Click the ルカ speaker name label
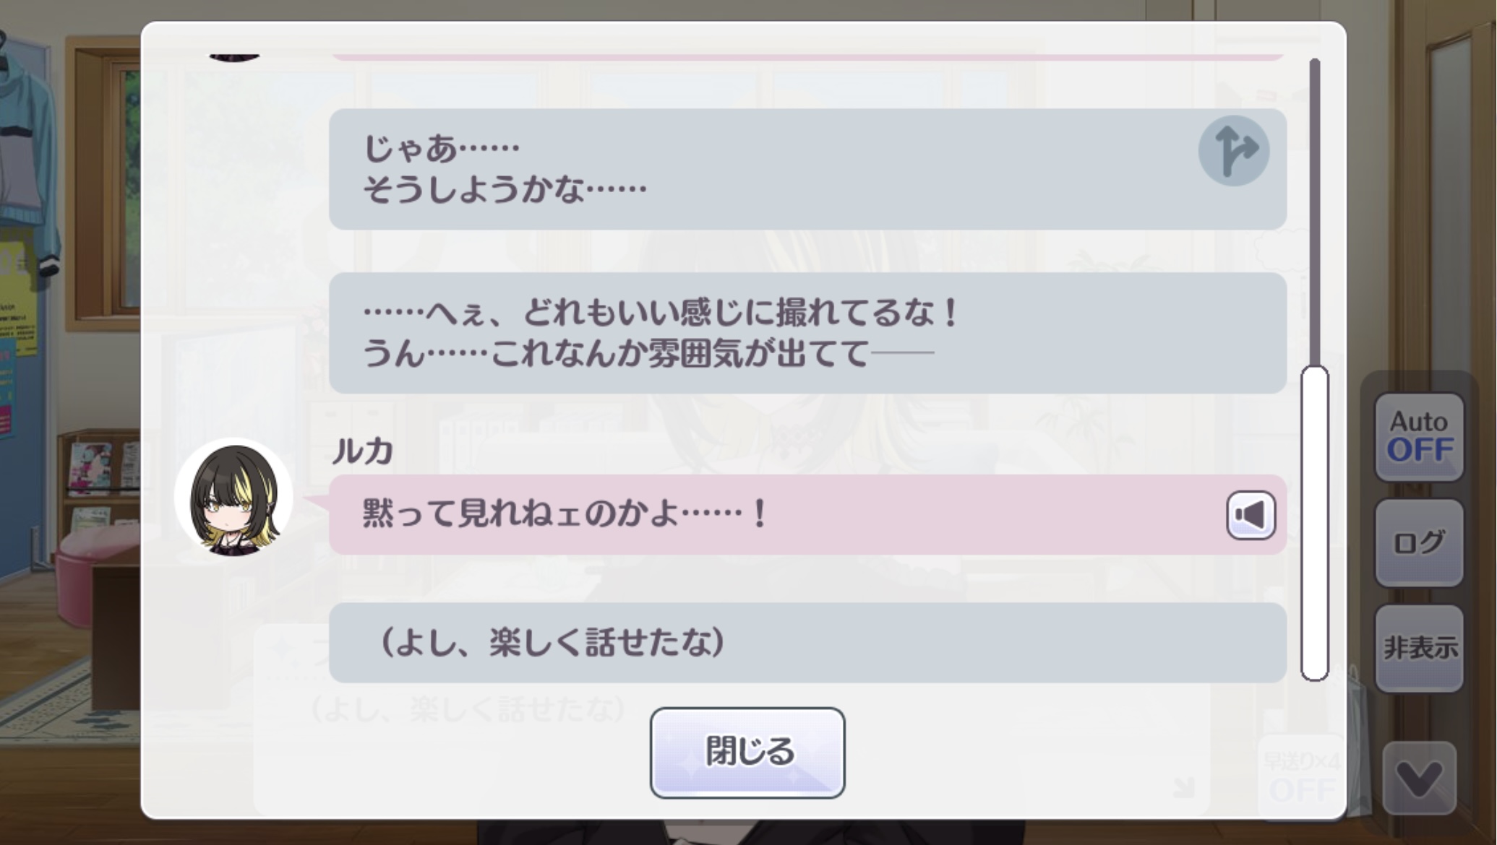The height and width of the screenshot is (845, 1497). [362, 451]
